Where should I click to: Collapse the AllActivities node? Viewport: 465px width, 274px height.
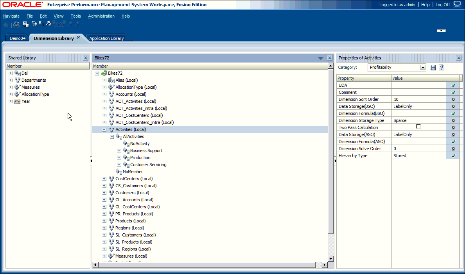112,137
